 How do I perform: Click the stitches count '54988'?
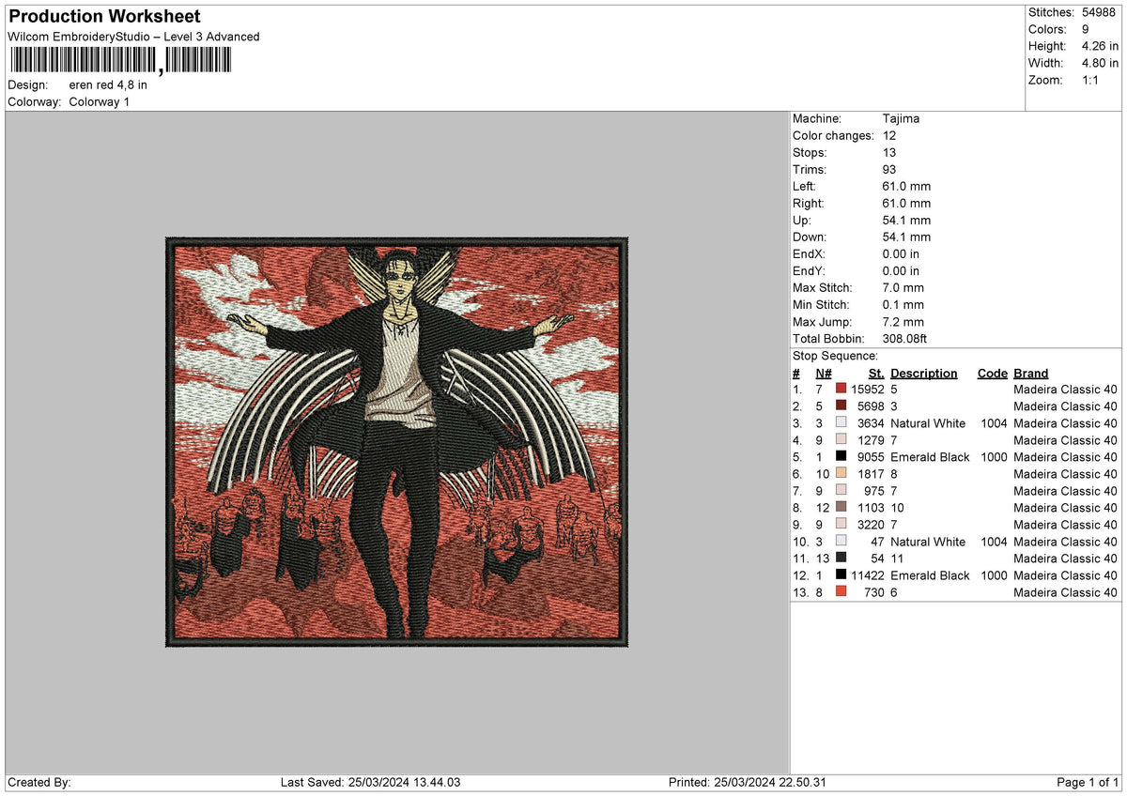1100,12
